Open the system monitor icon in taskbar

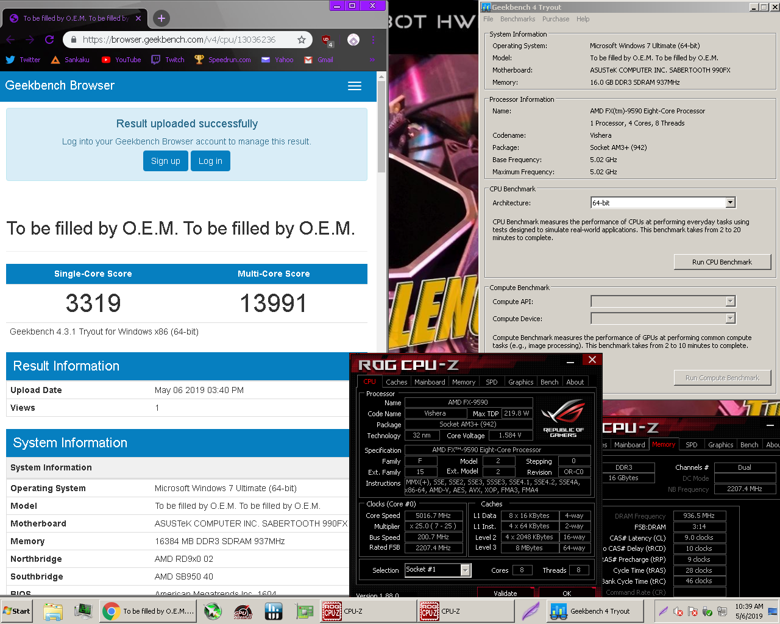83,611
